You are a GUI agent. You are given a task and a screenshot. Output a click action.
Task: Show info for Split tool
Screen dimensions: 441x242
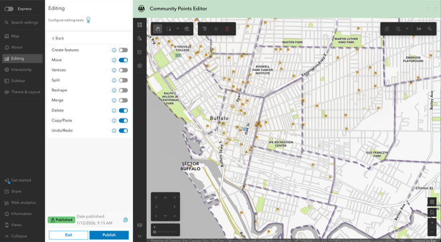tap(114, 81)
